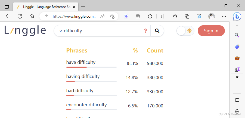Click the URL address text
Screen dimensions: 245x118
pyautogui.click(x=75, y=16)
